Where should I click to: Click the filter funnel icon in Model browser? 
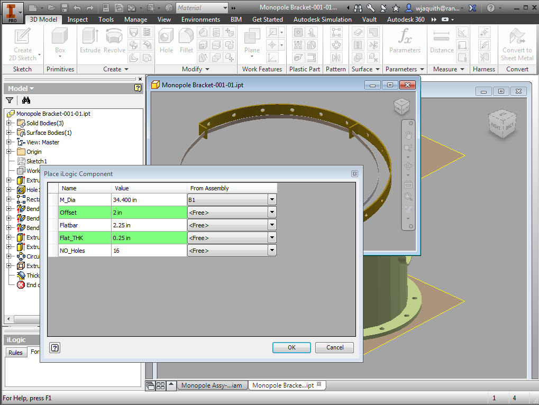pos(10,100)
